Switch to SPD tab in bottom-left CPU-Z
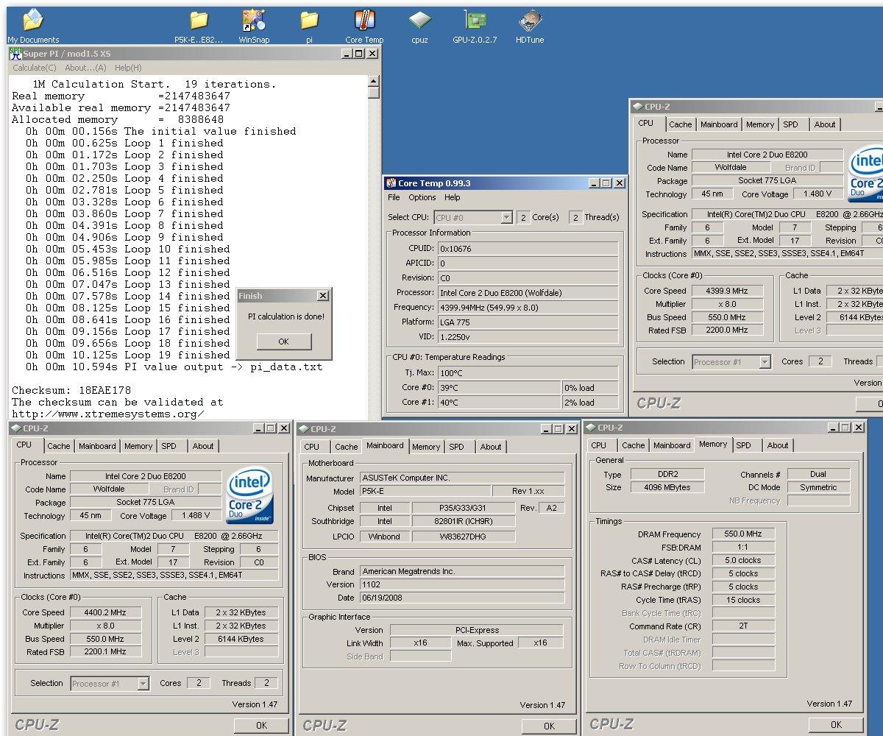 point(169,446)
